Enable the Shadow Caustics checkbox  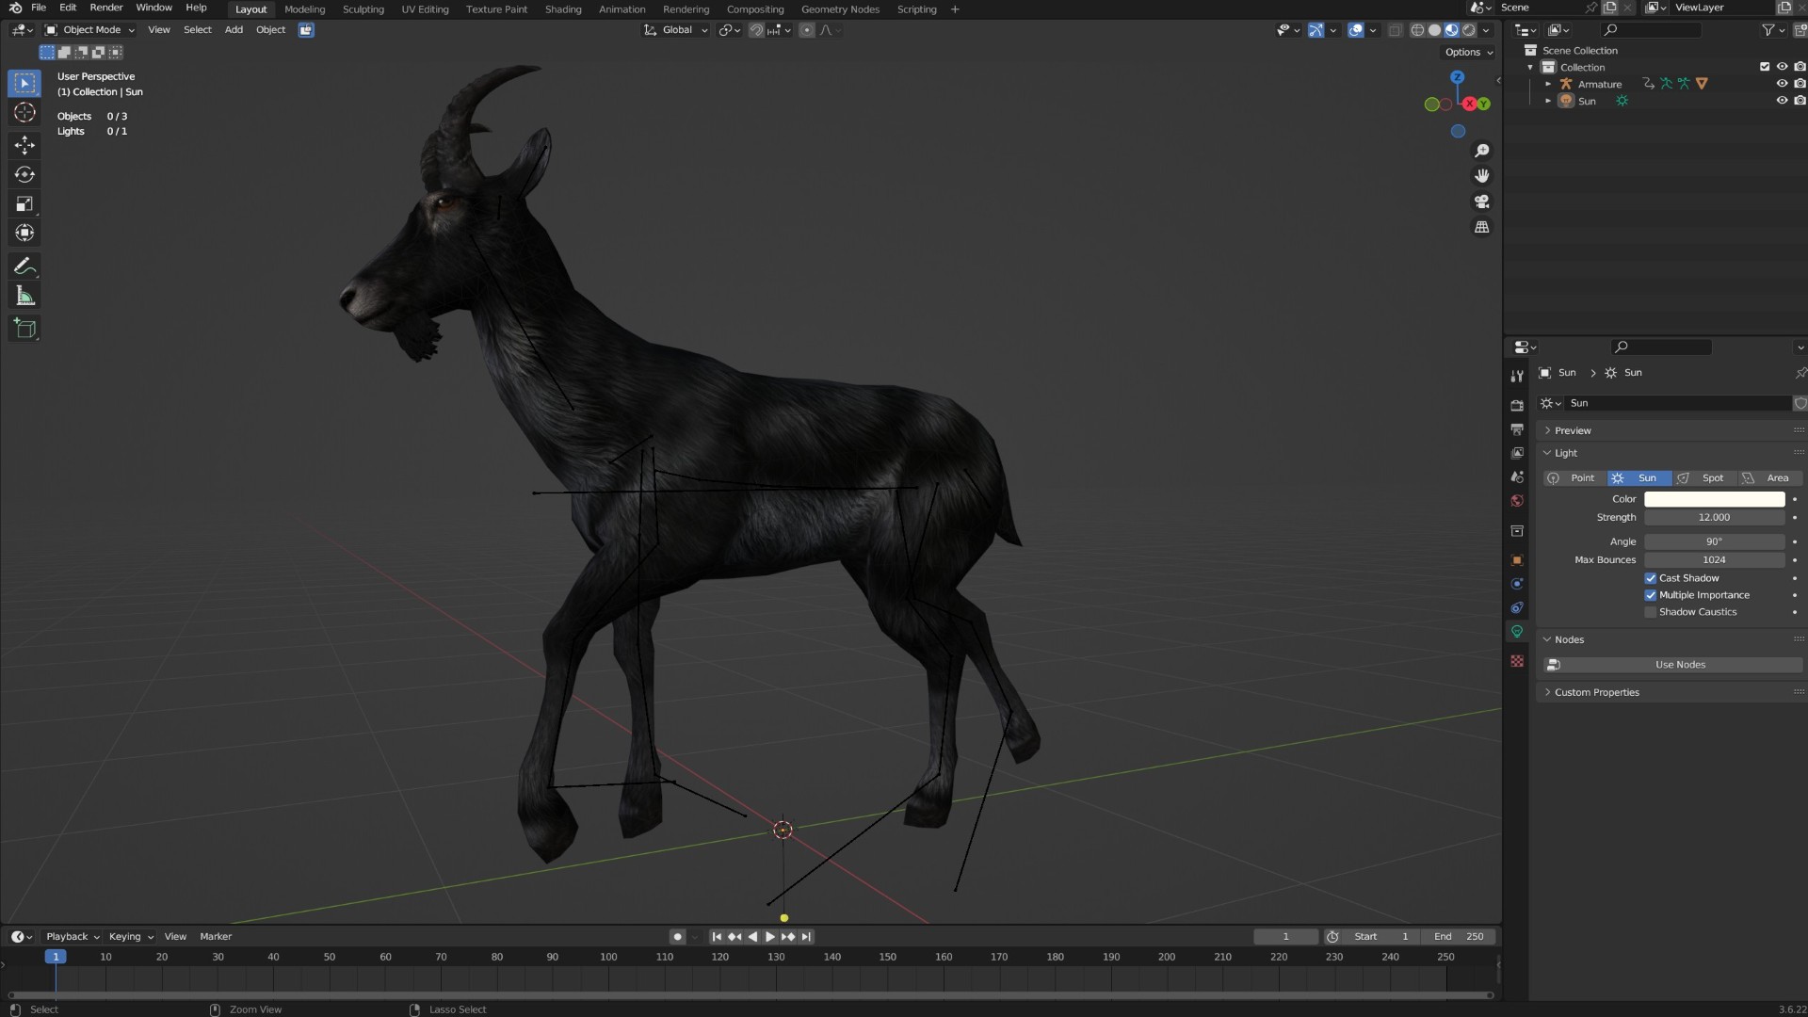point(1650,612)
